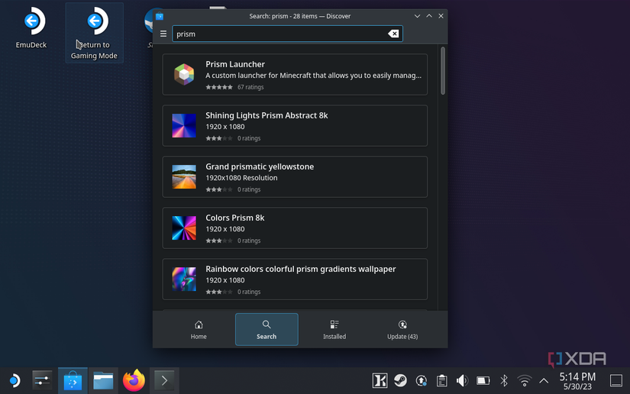The image size is (630, 394).
Task: Close the Discover window
Action: [x=441, y=16]
